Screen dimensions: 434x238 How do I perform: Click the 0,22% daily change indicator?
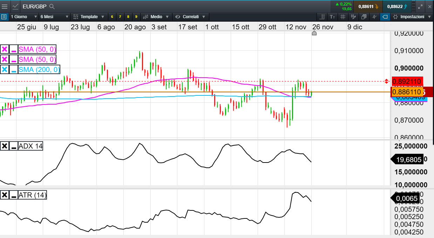click(343, 4)
